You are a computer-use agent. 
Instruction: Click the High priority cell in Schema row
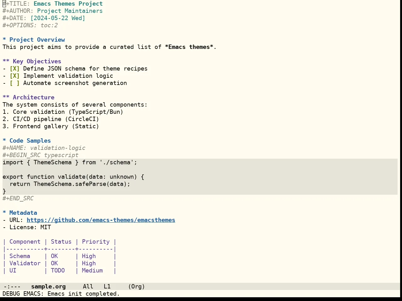89,256
